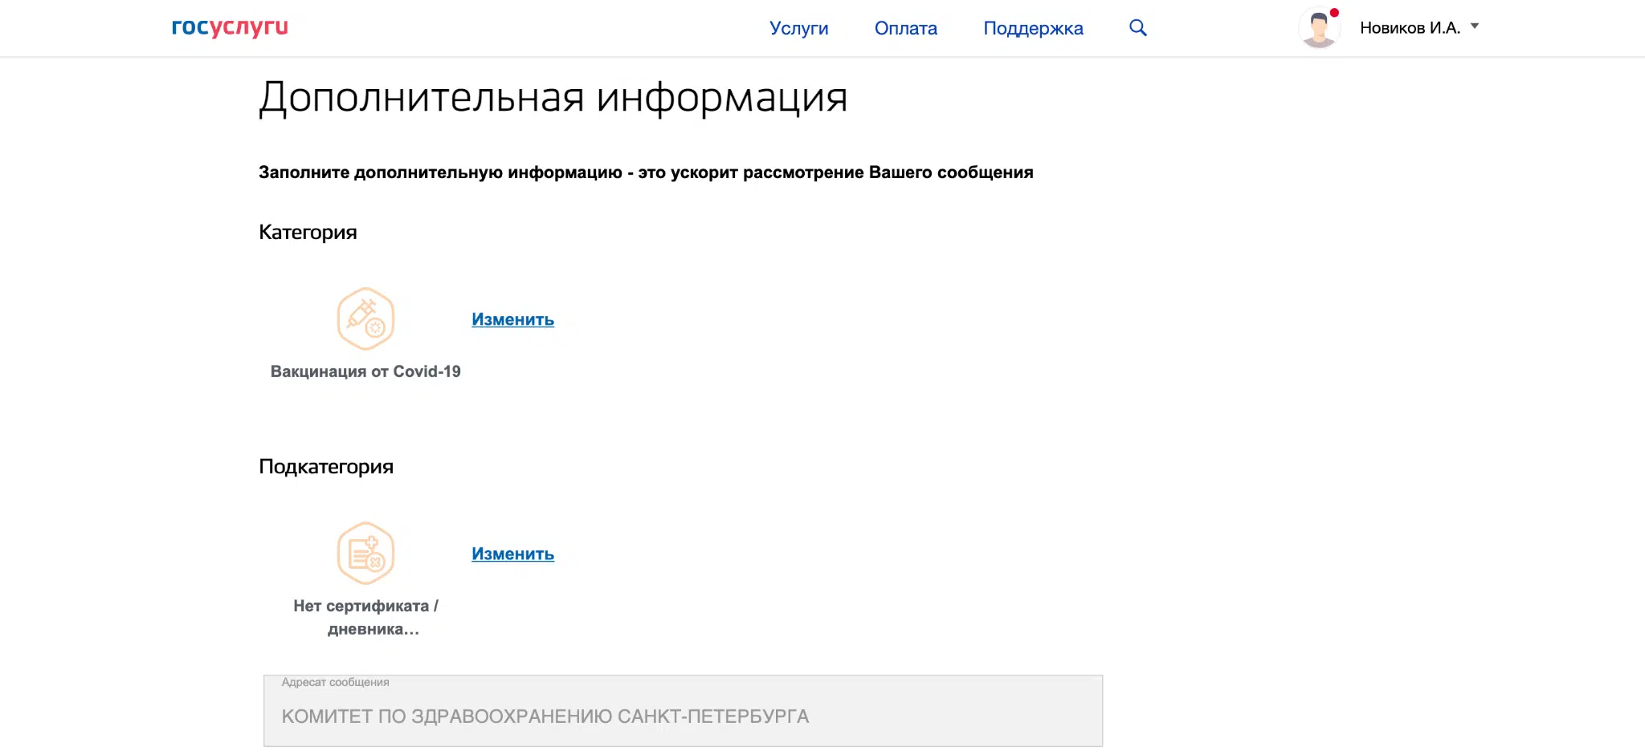Expand the account dropdown arrow
The height and width of the screenshot is (755, 1645).
1475,26
